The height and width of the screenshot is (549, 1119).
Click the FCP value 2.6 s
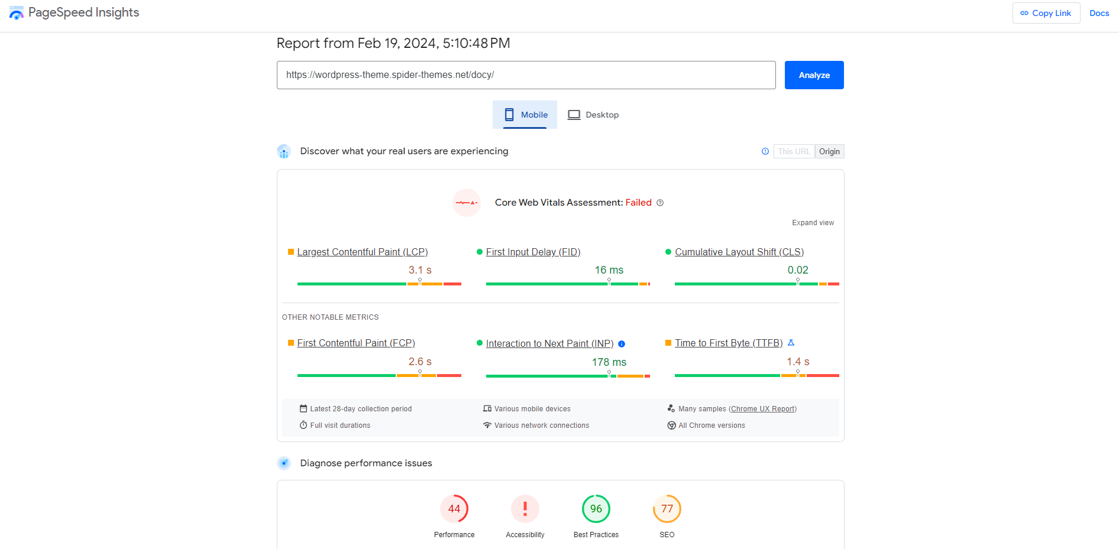point(420,362)
